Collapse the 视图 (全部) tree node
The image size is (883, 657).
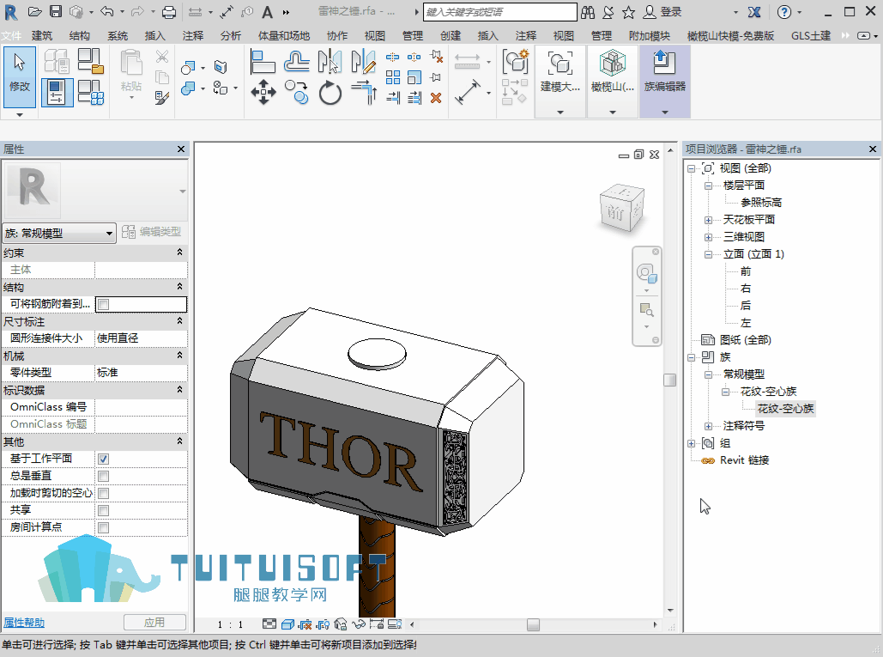point(691,168)
